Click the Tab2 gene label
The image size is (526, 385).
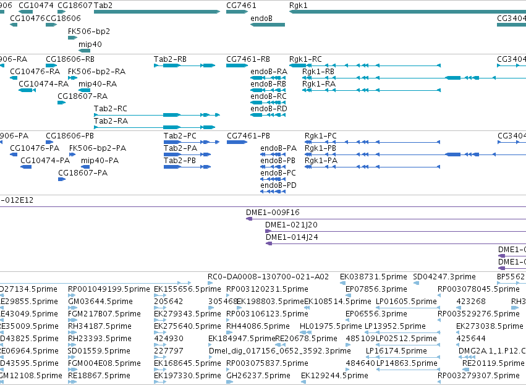coord(103,6)
